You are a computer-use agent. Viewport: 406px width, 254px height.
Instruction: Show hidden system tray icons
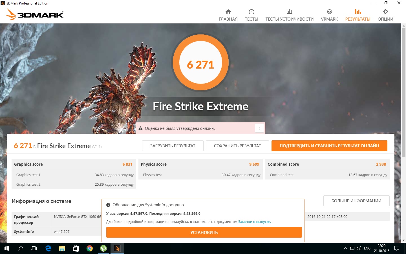[x=345, y=248]
